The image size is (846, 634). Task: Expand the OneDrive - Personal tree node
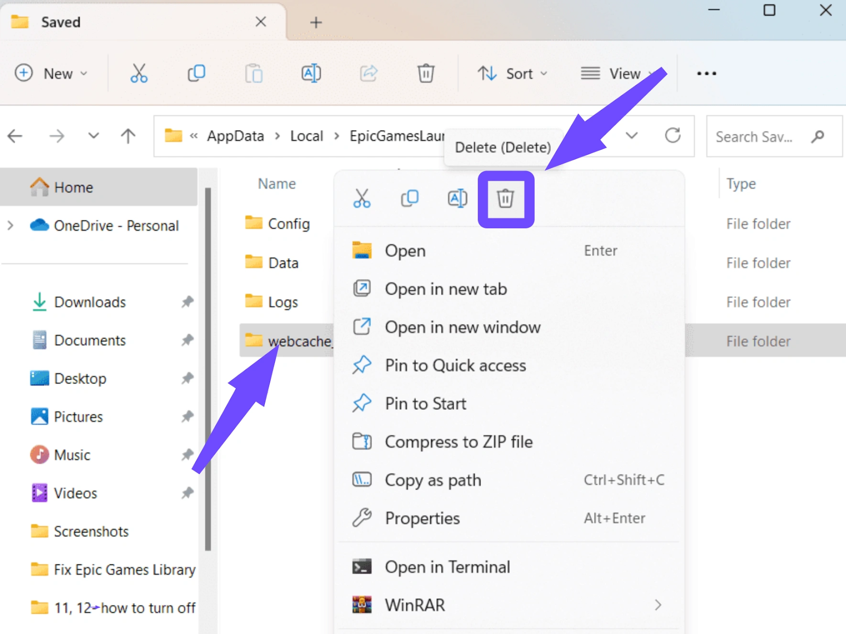[x=11, y=226]
